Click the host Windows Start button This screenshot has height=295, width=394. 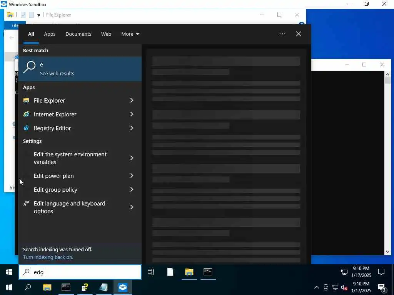pos(9,287)
